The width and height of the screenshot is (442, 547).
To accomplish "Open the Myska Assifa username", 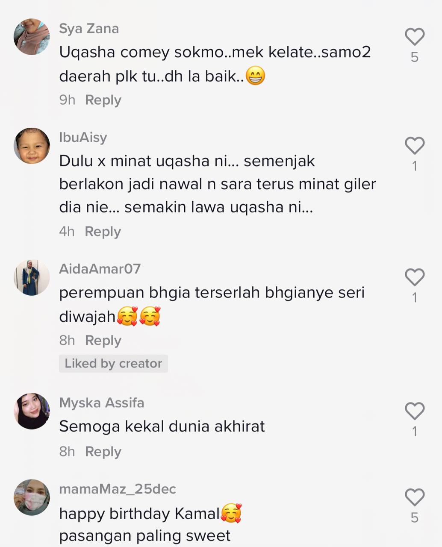I will pyautogui.click(x=102, y=403).
